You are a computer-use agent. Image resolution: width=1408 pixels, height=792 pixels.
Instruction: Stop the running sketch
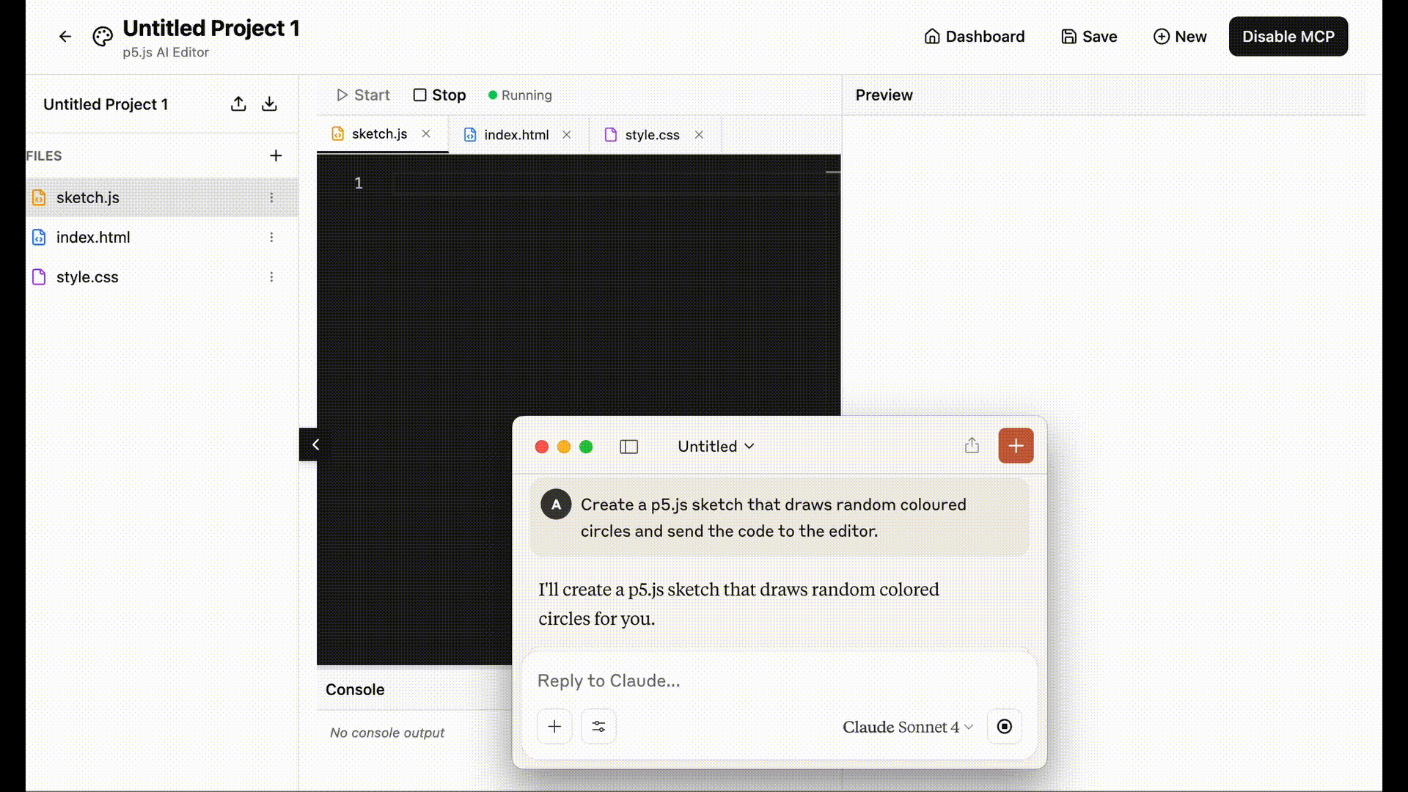coord(440,95)
